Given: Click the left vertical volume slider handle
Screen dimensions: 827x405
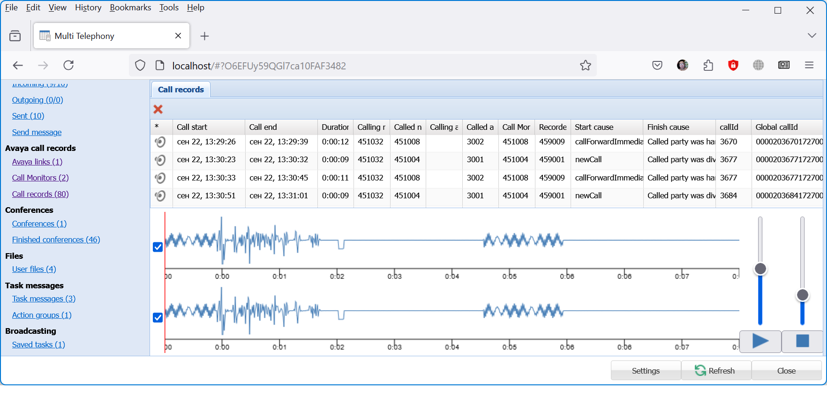Looking at the screenshot, I should (x=760, y=269).
